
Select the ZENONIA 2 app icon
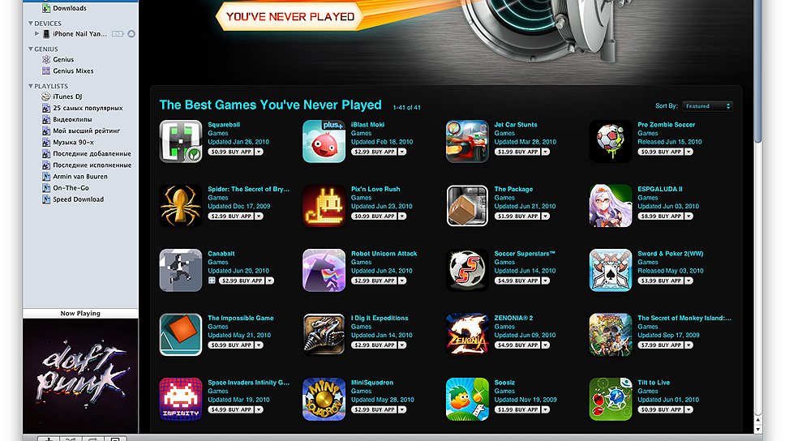467,335
